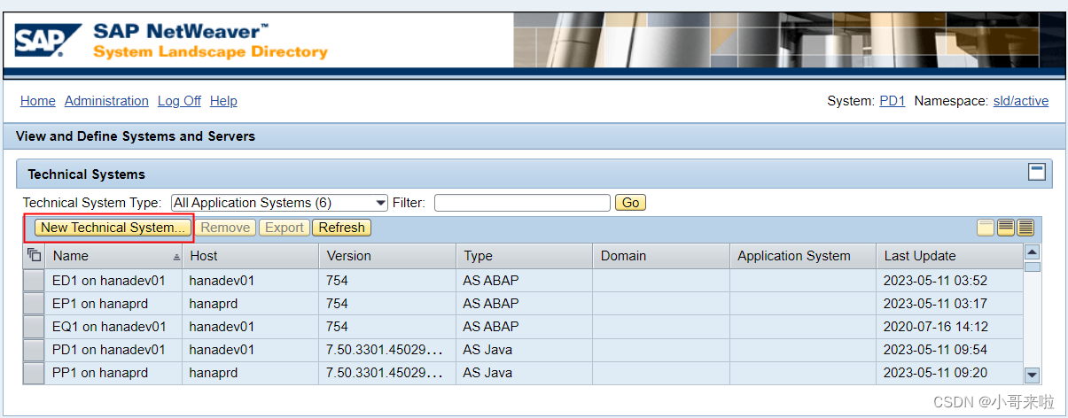Focus the Filter input field
Viewport: 1068px width, 418px height.
pyautogui.click(x=522, y=203)
